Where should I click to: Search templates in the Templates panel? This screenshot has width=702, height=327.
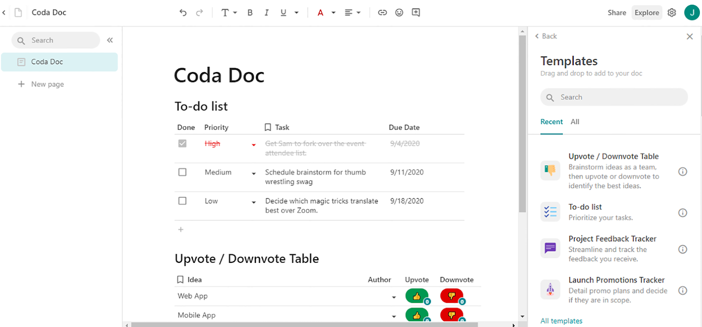pyautogui.click(x=614, y=97)
